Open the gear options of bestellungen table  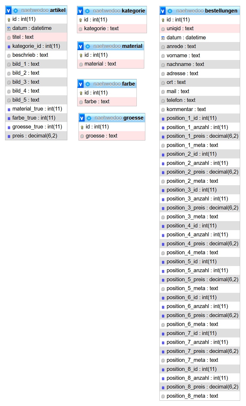point(170,11)
